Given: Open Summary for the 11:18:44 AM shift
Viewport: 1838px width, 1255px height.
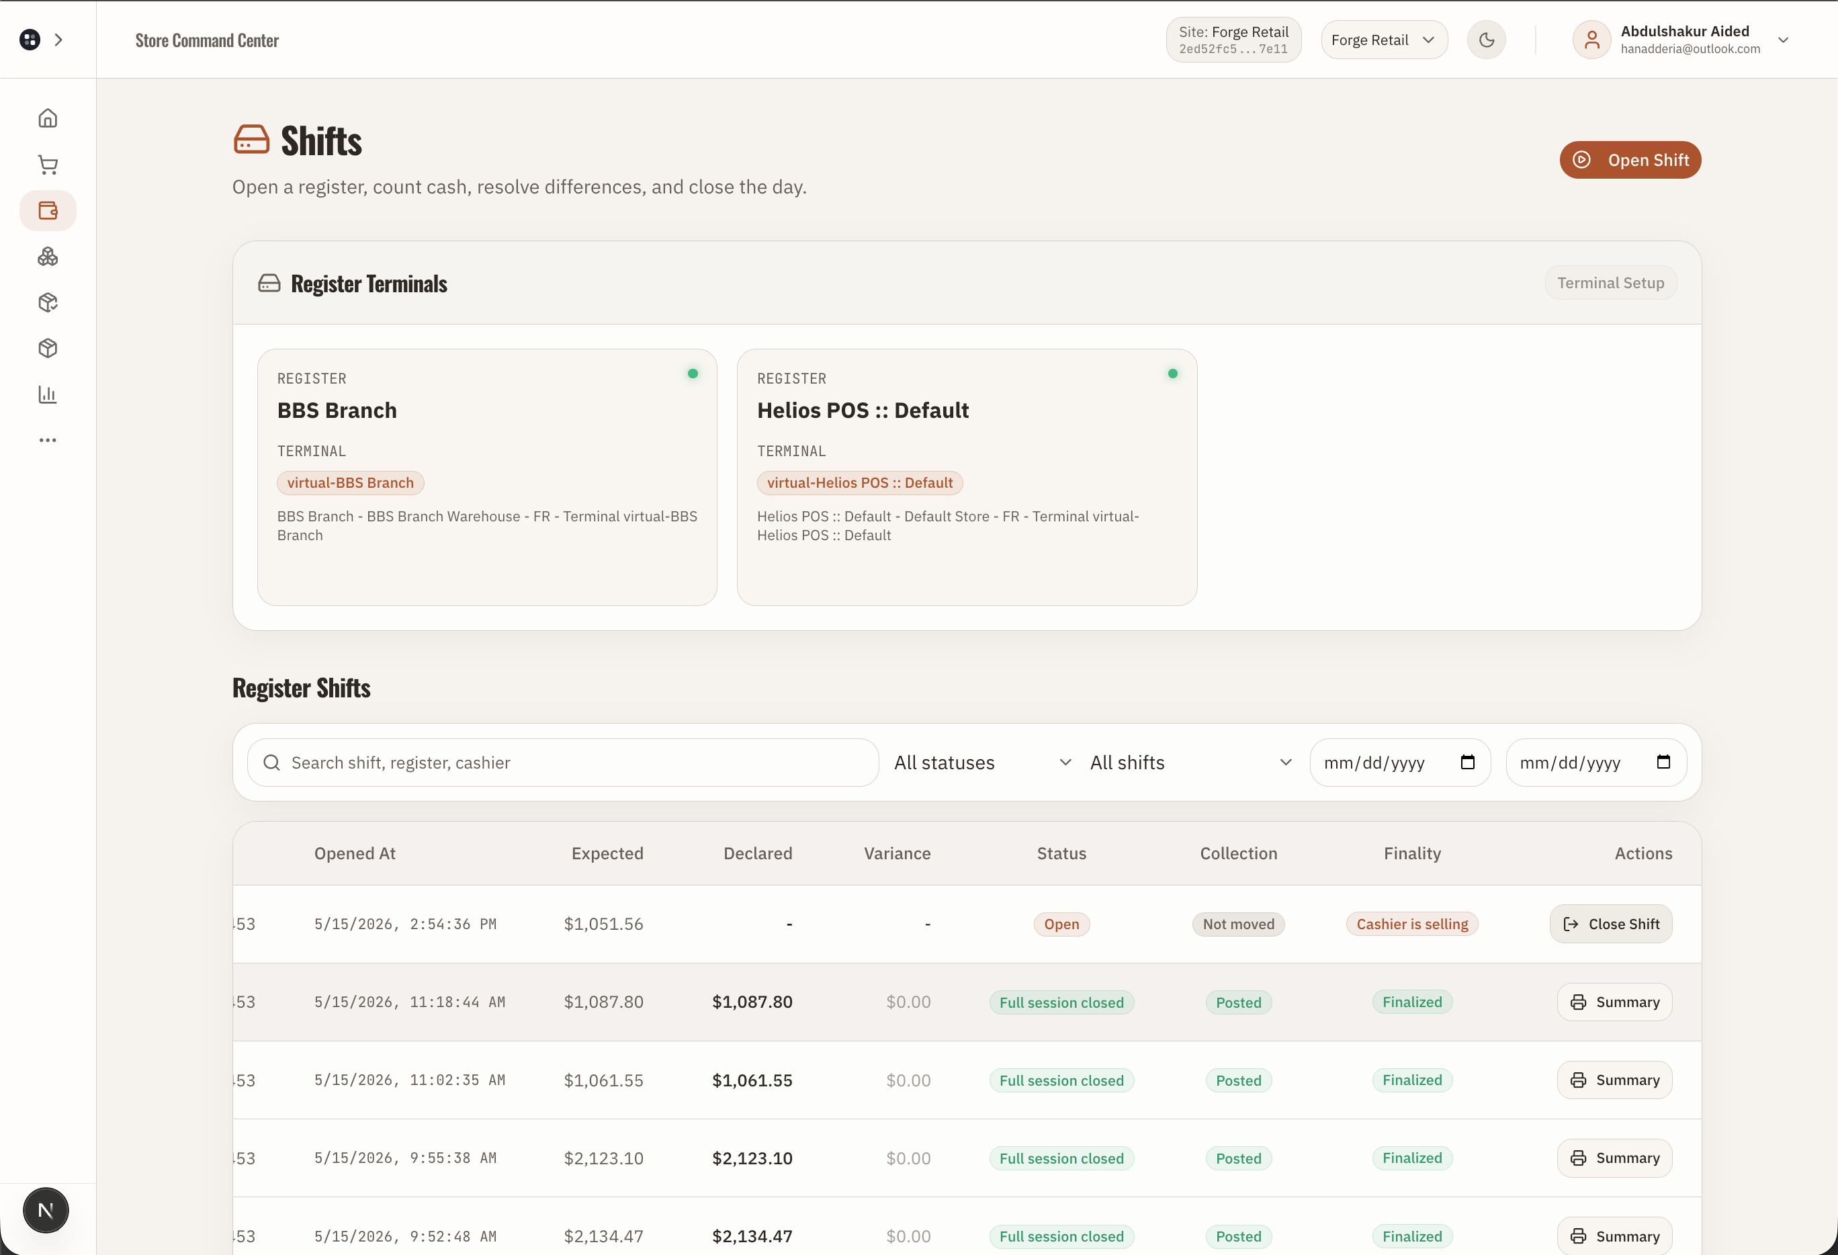Looking at the screenshot, I should [1614, 1002].
